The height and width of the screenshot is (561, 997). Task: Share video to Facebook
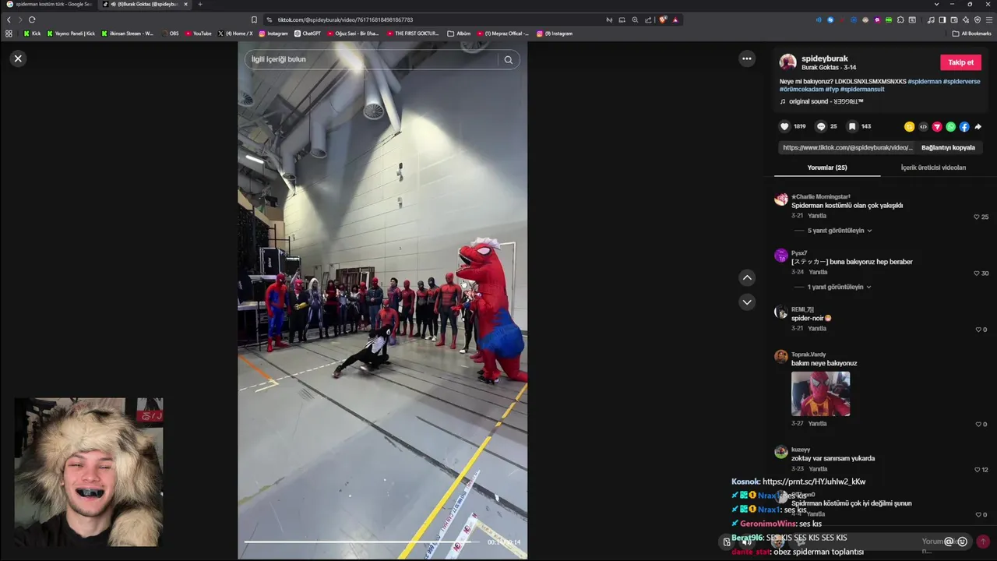tap(964, 126)
